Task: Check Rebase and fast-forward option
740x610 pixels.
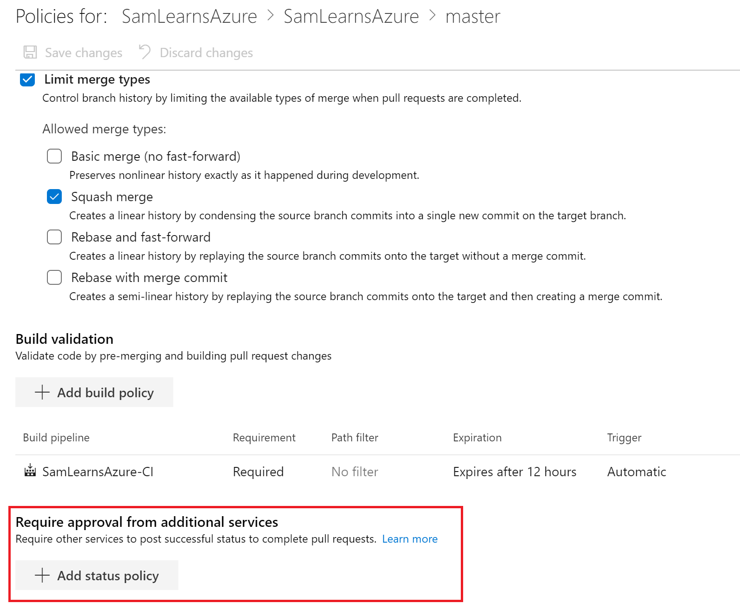Action: click(x=54, y=237)
